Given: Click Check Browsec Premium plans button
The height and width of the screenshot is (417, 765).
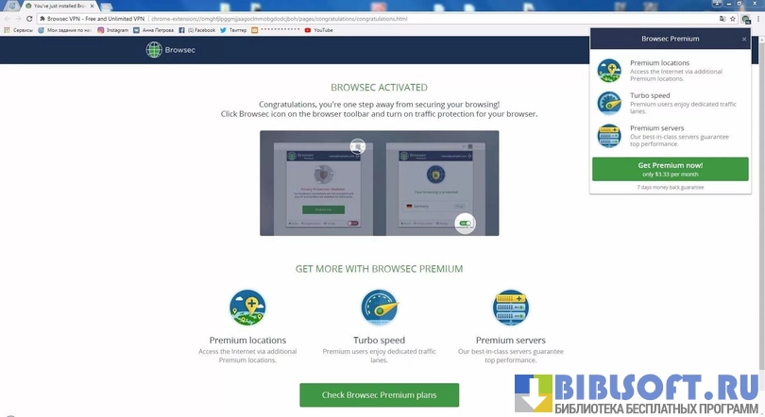Looking at the screenshot, I should 379,394.
